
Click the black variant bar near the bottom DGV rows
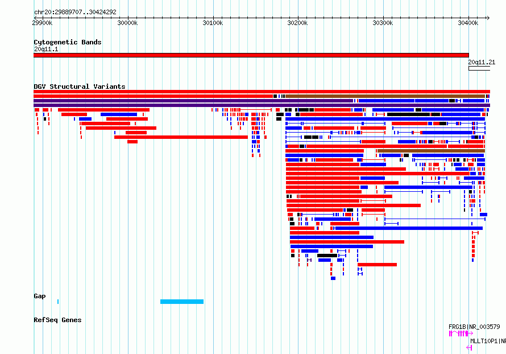pyautogui.click(x=327, y=256)
